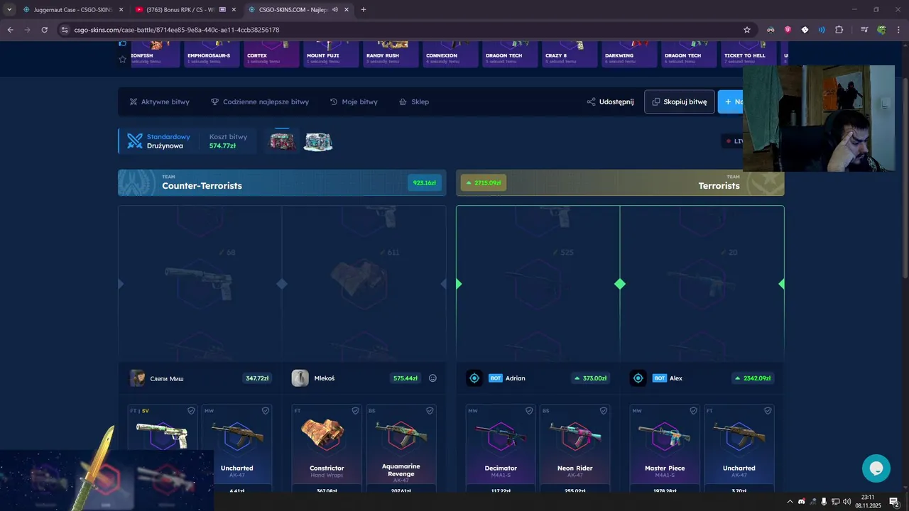Close the Juggernaut Case tab

point(121,9)
